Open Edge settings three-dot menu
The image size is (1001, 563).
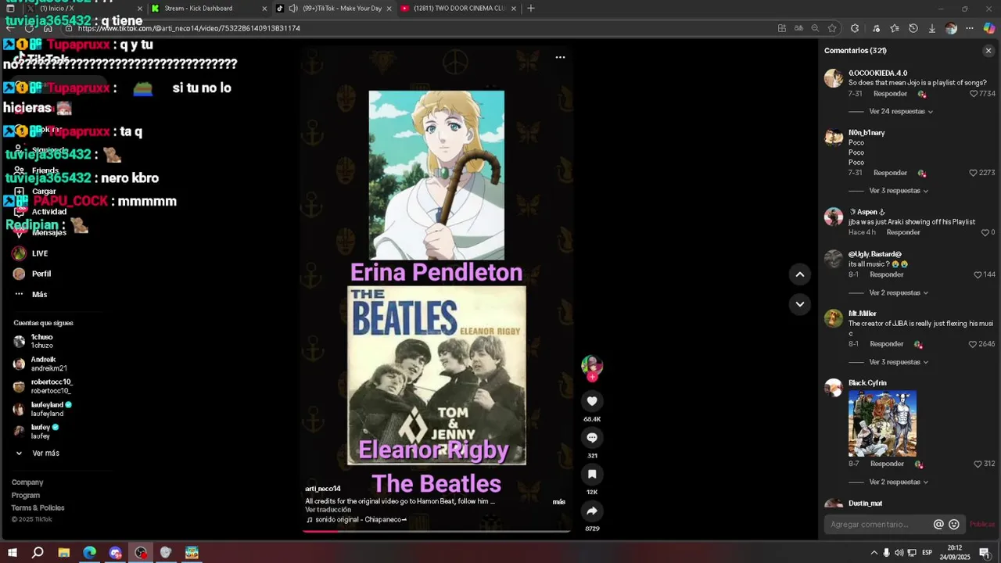coord(970,28)
